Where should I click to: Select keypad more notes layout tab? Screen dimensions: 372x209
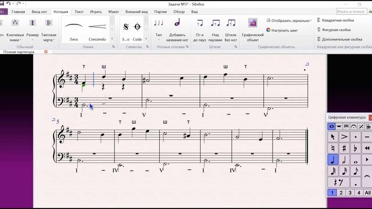pos(339,127)
